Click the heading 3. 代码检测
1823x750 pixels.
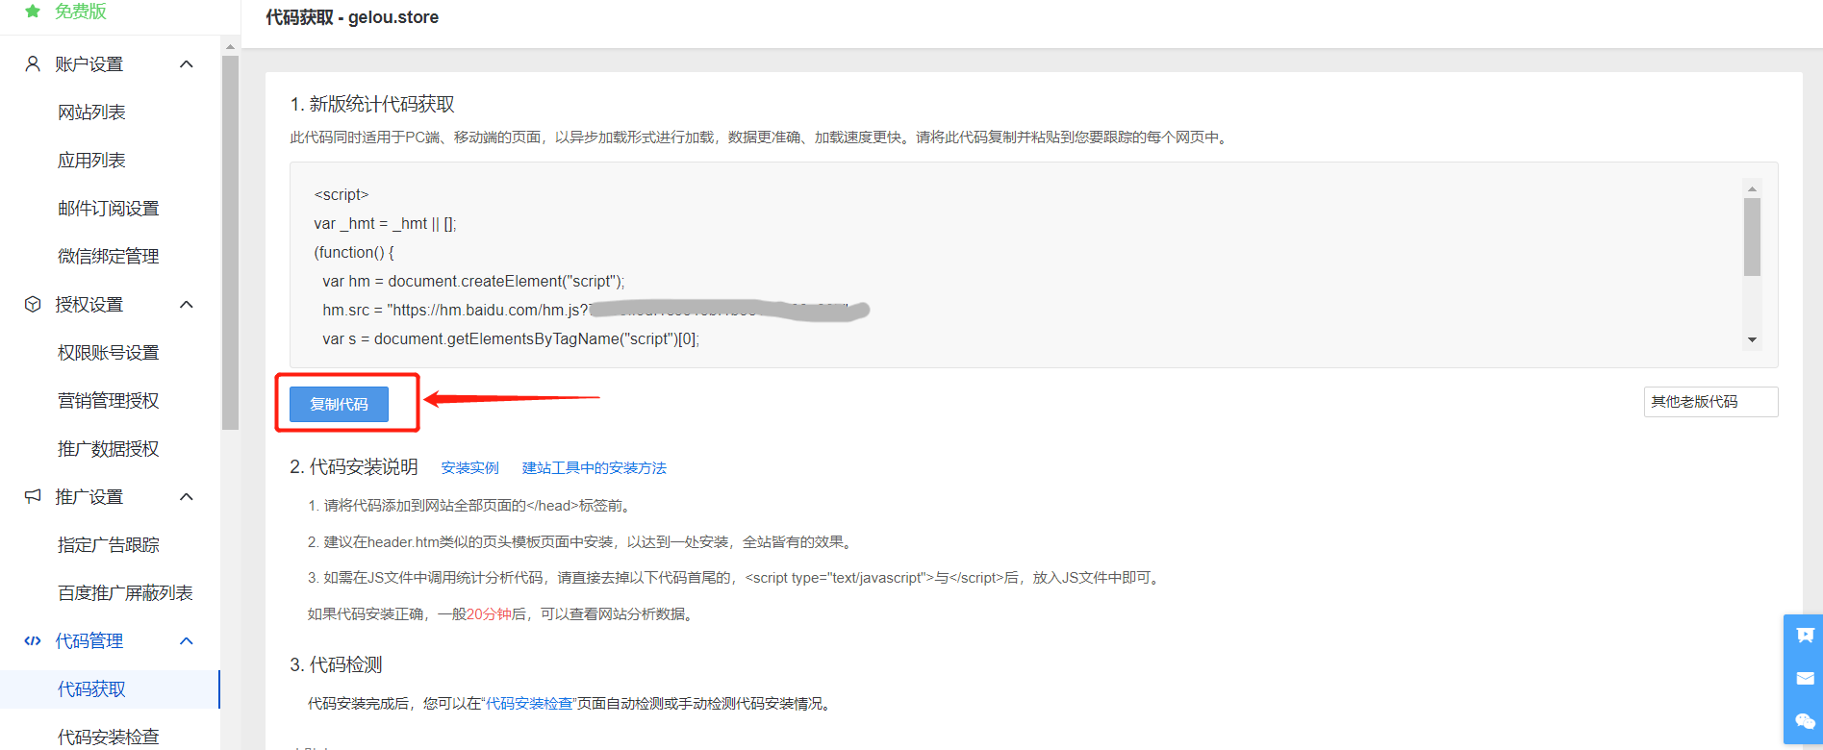point(336,664)
